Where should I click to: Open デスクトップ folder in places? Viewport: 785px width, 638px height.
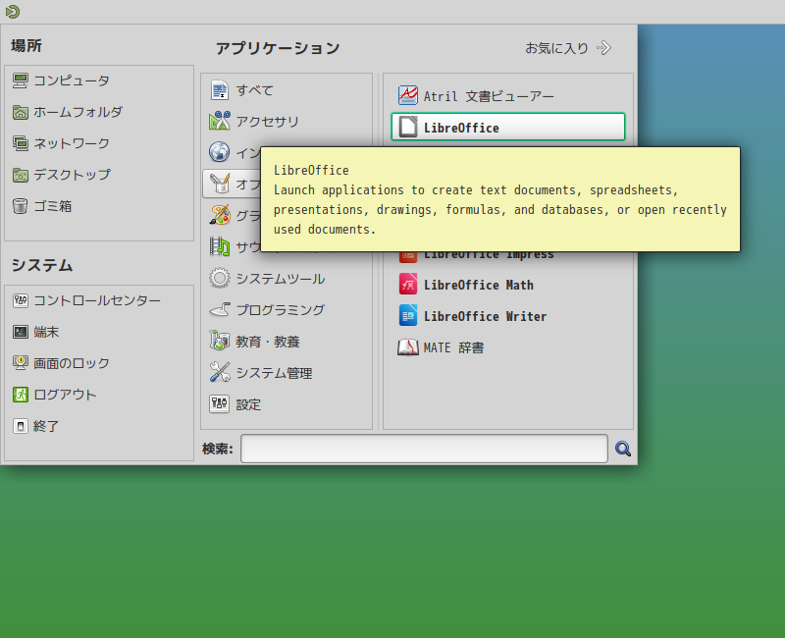tap(61, 176)
